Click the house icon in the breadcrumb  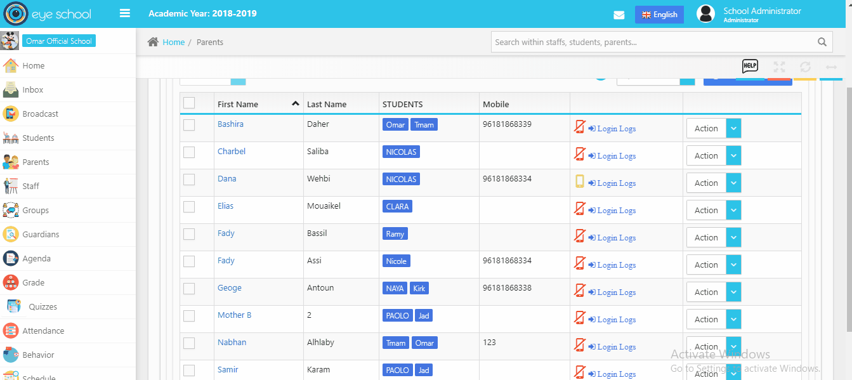pyautogui.click(x=153, y=42)
